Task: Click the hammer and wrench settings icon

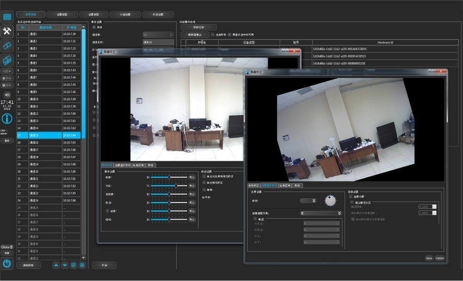Action: pos(7,32)
